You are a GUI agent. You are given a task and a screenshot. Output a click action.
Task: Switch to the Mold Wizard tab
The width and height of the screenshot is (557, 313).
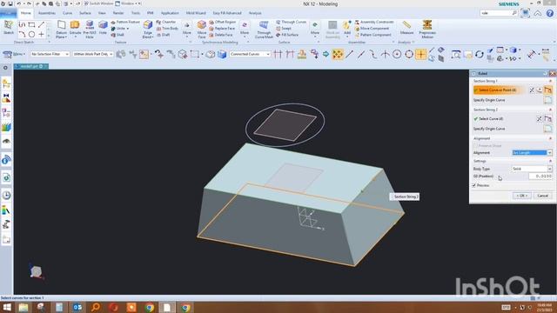pyautogui.click(x=196, y=13)
